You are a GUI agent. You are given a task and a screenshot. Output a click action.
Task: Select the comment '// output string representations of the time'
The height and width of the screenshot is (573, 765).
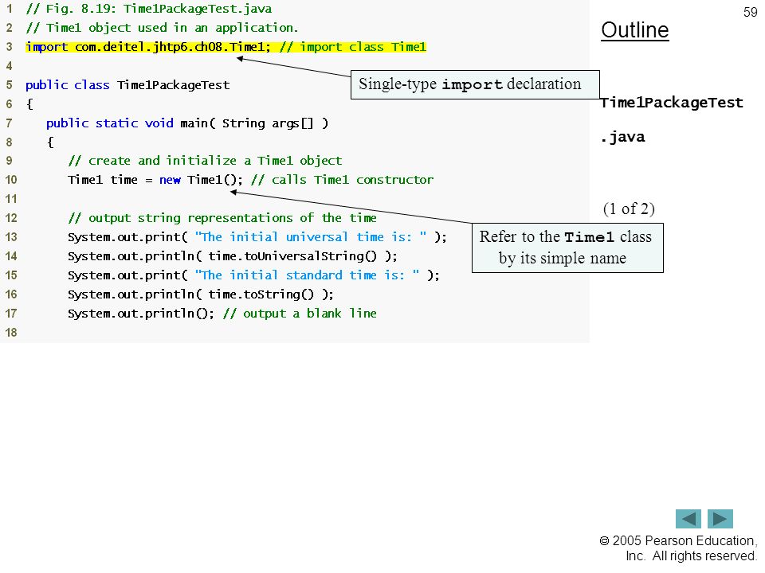(x=222, y=218)
